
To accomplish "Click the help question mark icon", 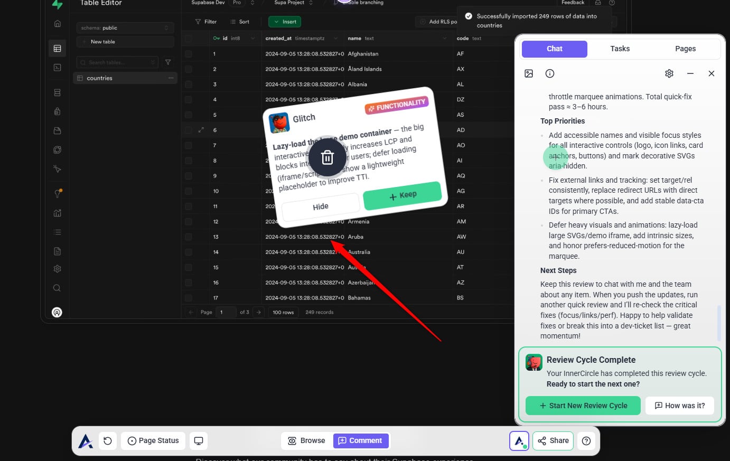I will tap(586, 441).
